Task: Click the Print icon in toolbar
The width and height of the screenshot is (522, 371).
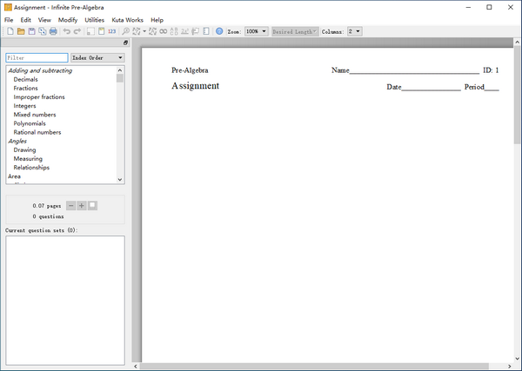Action: coord(53,31)
